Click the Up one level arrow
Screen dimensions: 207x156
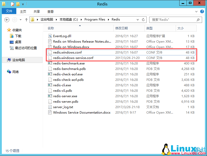click(26, 20)
